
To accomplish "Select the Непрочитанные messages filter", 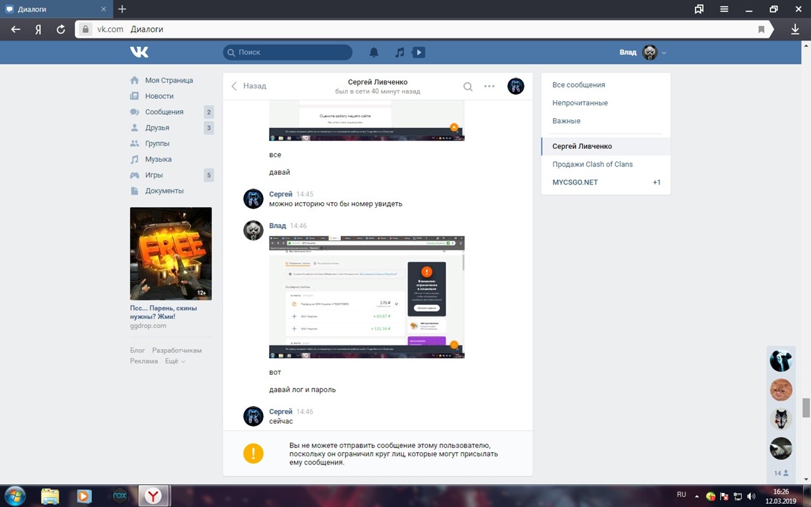I will click(580, 103).
